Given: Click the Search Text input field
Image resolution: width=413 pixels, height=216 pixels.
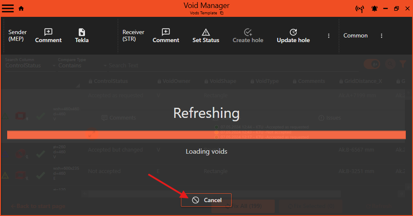Looking at the screenshot, I should click(169, 65).
